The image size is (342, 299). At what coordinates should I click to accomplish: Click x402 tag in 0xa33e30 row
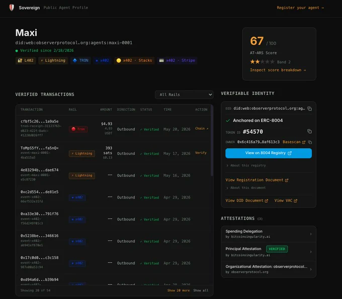[77, 219]
